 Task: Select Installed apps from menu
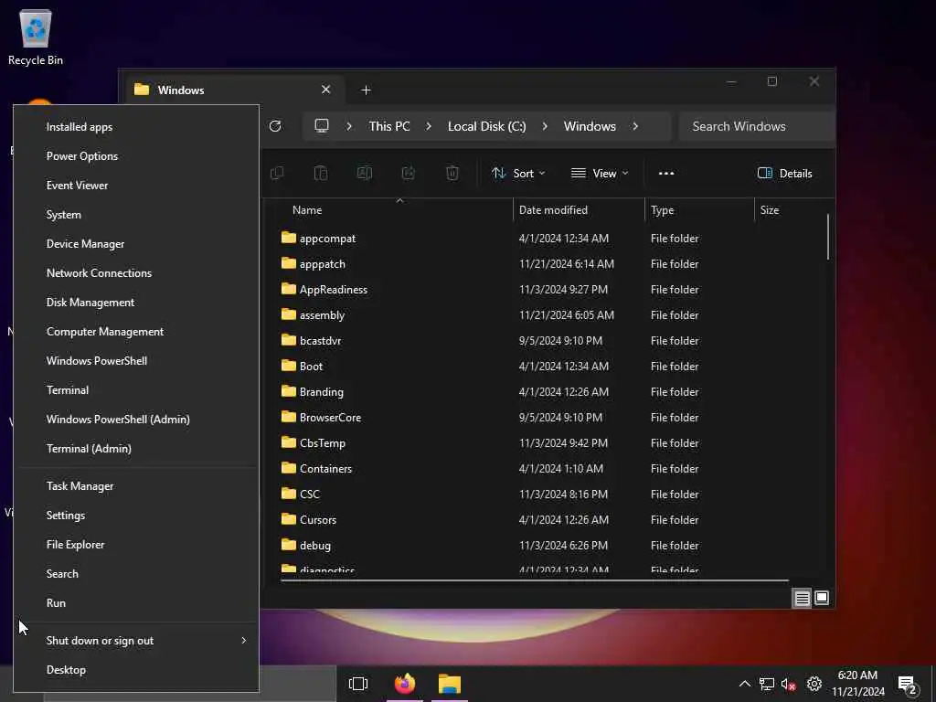136,126
